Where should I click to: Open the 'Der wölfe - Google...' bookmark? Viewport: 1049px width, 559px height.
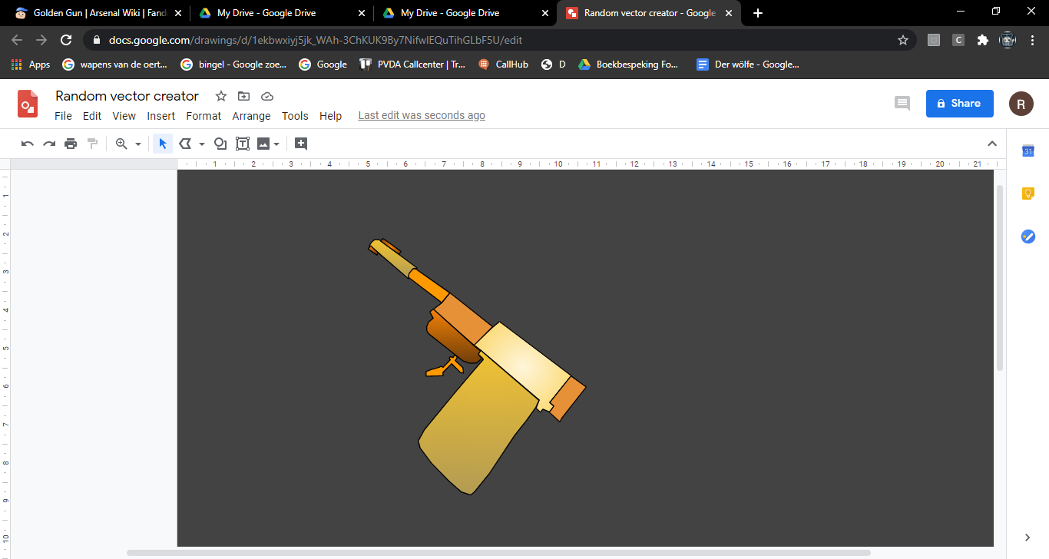(x=748, y=64)
